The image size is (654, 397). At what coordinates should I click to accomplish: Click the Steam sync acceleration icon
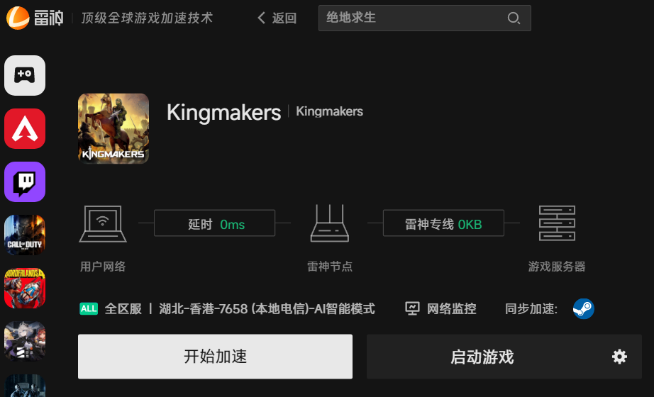(x=584, y=308)
